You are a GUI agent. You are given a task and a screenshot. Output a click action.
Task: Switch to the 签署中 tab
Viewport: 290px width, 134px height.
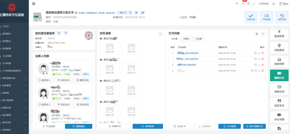point(186,39)
